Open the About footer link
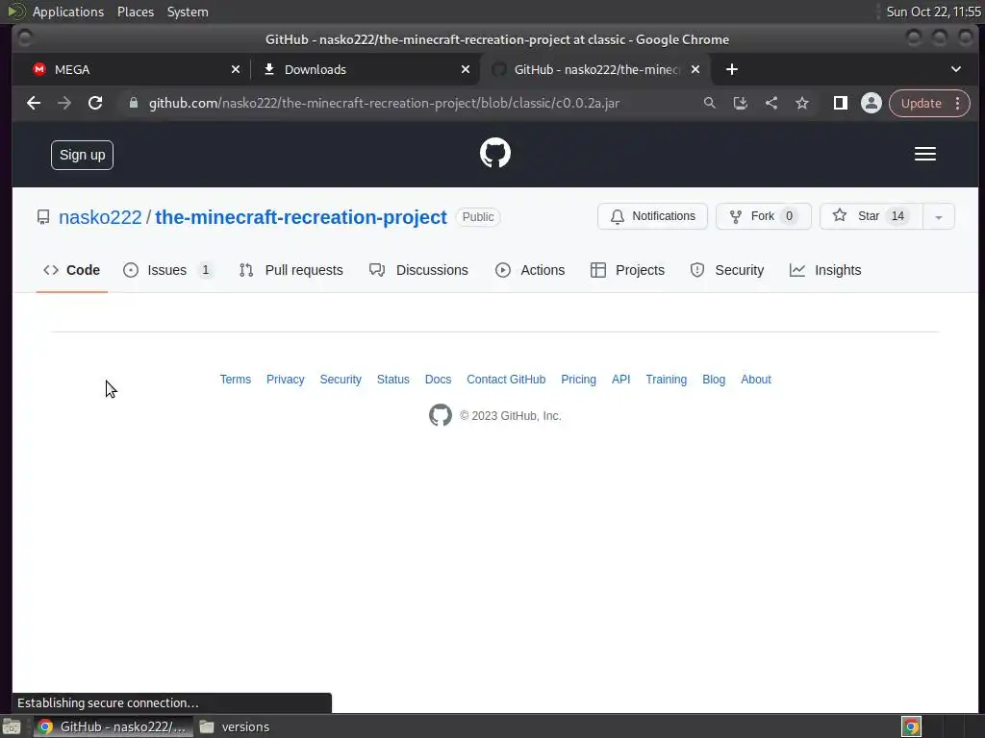 click(756, 380)
